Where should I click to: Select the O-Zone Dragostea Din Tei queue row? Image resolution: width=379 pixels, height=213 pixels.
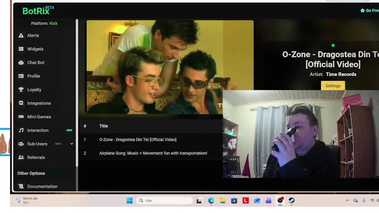point(151,140)
